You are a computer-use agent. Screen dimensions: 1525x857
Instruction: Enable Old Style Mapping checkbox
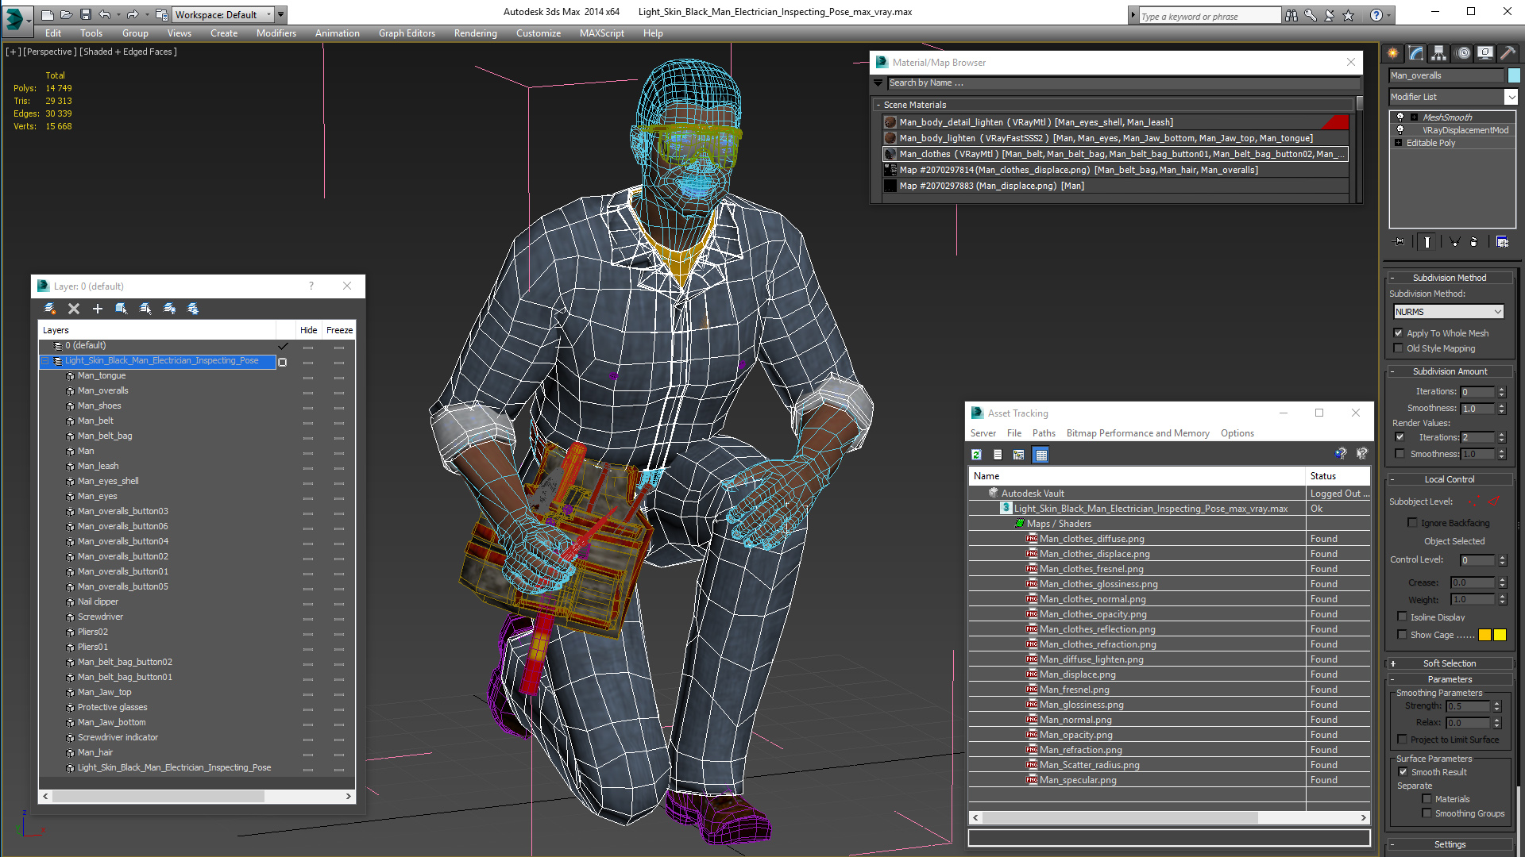1399,348
